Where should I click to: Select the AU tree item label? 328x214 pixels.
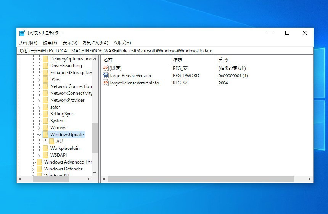(59, 141)
